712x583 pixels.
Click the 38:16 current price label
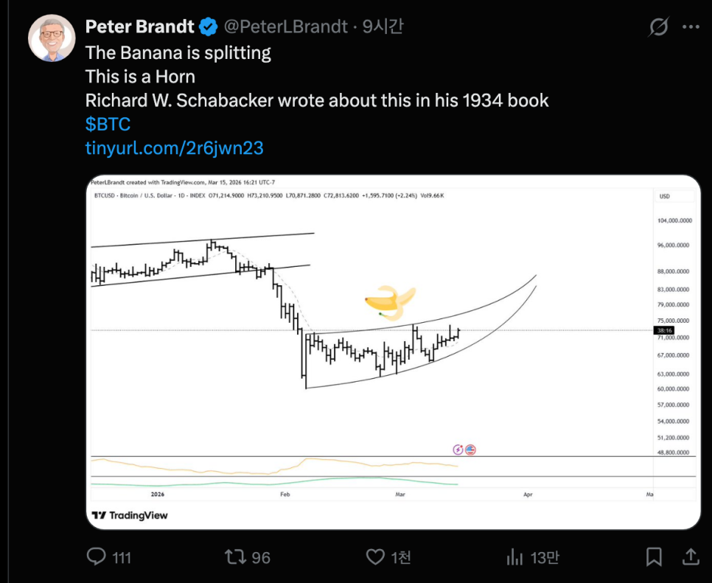665,330
